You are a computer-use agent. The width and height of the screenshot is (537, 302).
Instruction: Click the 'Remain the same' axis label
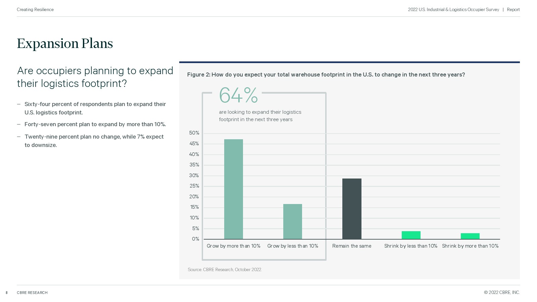(x=352, y=246)
